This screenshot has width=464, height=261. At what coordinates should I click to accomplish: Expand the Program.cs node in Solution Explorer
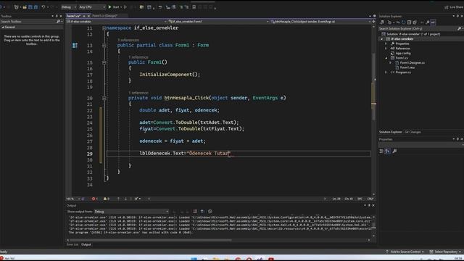point(386,72)
